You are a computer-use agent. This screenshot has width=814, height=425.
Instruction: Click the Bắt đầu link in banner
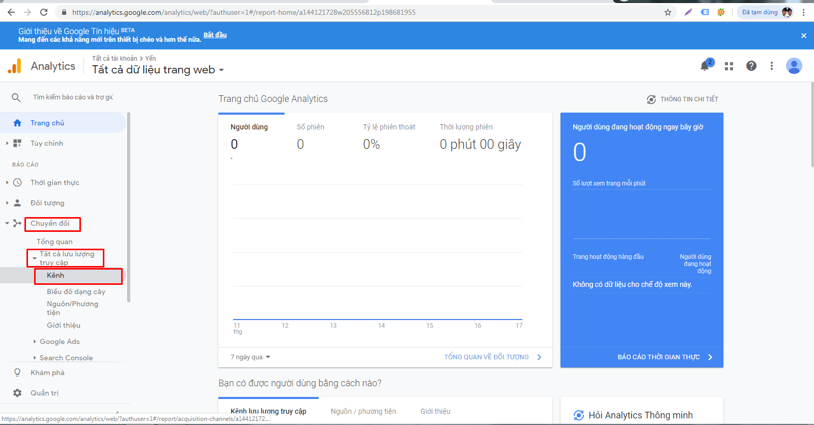click(215, 35)
